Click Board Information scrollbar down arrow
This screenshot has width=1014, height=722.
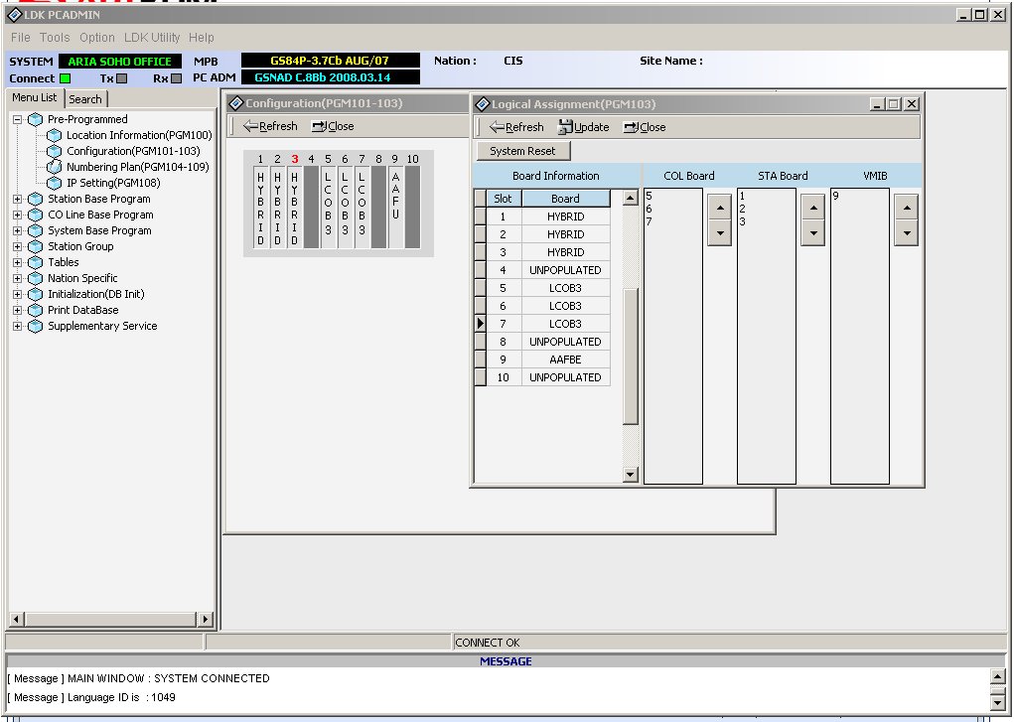click(630, 475)
